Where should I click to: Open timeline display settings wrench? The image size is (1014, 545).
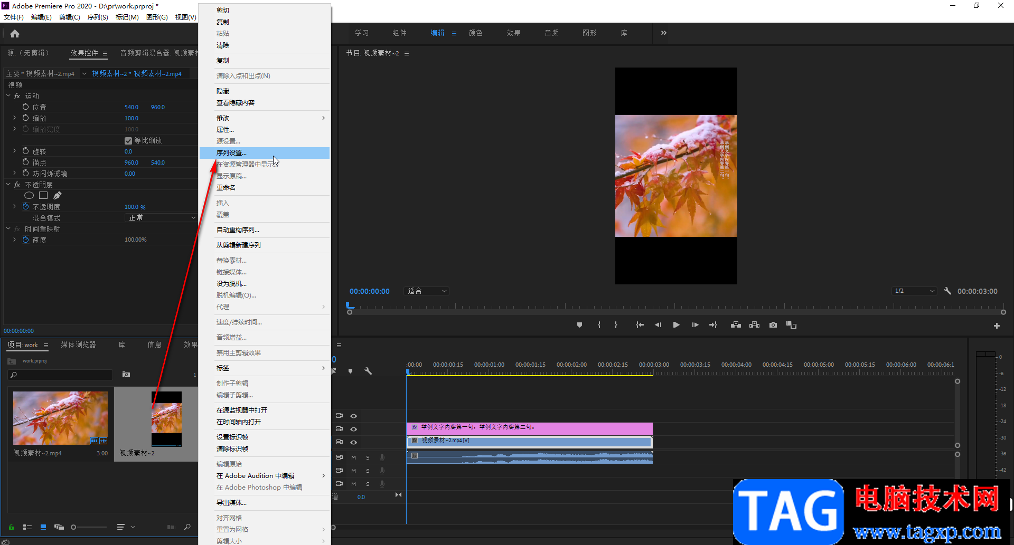368,371
